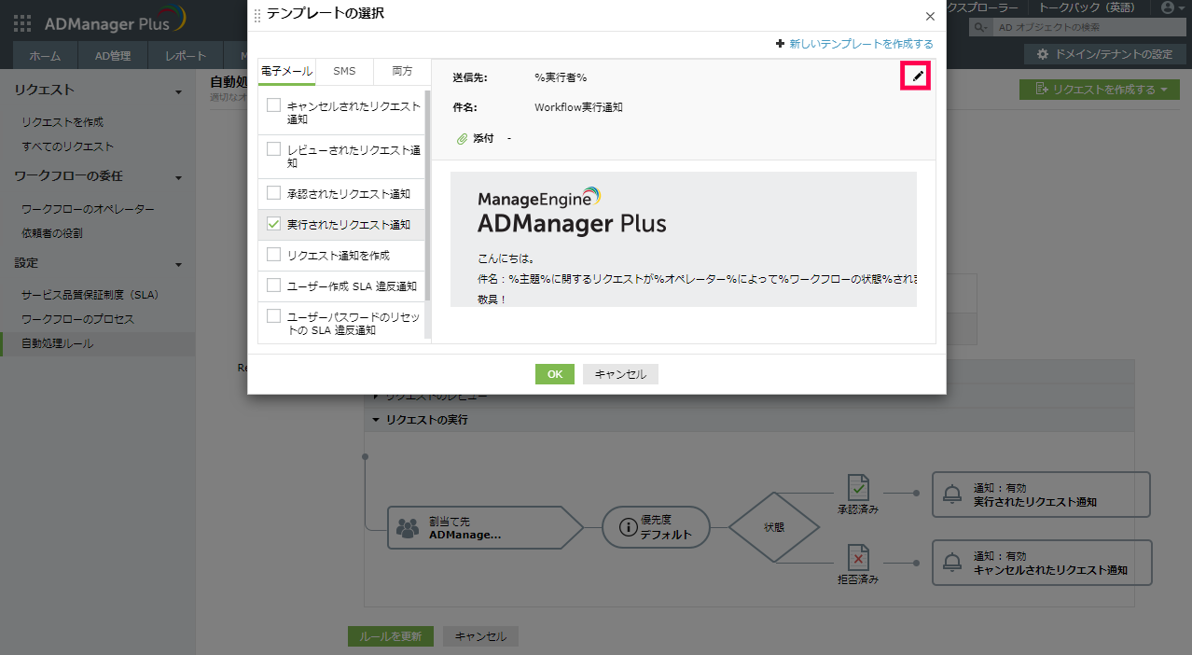Collapse the リクエストの実行 section
The width and height of the screenshot is (1192, 655).
click(x=376, y=420)
